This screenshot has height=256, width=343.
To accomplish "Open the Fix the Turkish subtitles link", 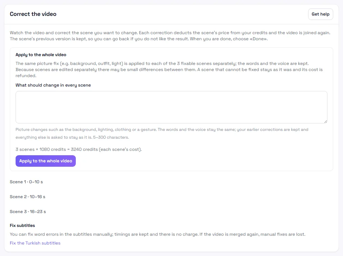I will click(x=35, y=243).
